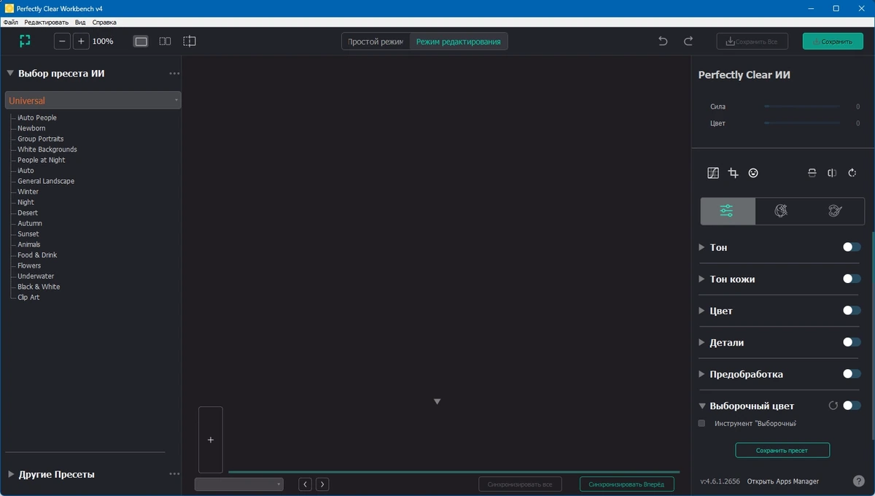Switch to side-by-side compare view
The height and width of the screenshot is (496, 875).
(x=166, y=42)
